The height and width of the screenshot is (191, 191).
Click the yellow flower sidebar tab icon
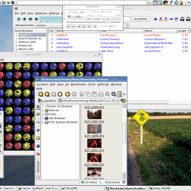point(38,114)
